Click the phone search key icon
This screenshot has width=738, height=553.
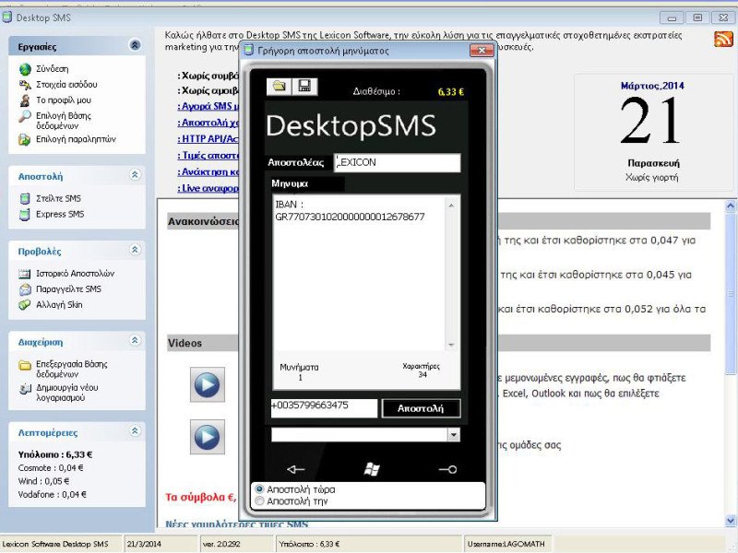pos(447,469)
